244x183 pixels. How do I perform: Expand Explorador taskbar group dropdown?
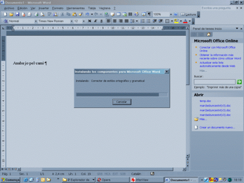(93, 180)
